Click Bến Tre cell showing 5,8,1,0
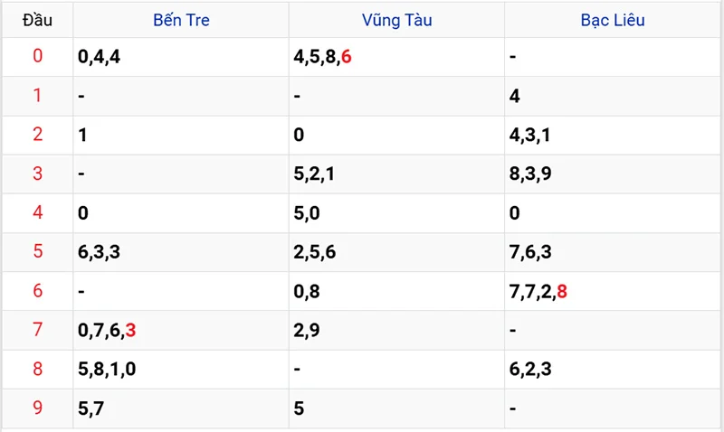 coord(107,370)
